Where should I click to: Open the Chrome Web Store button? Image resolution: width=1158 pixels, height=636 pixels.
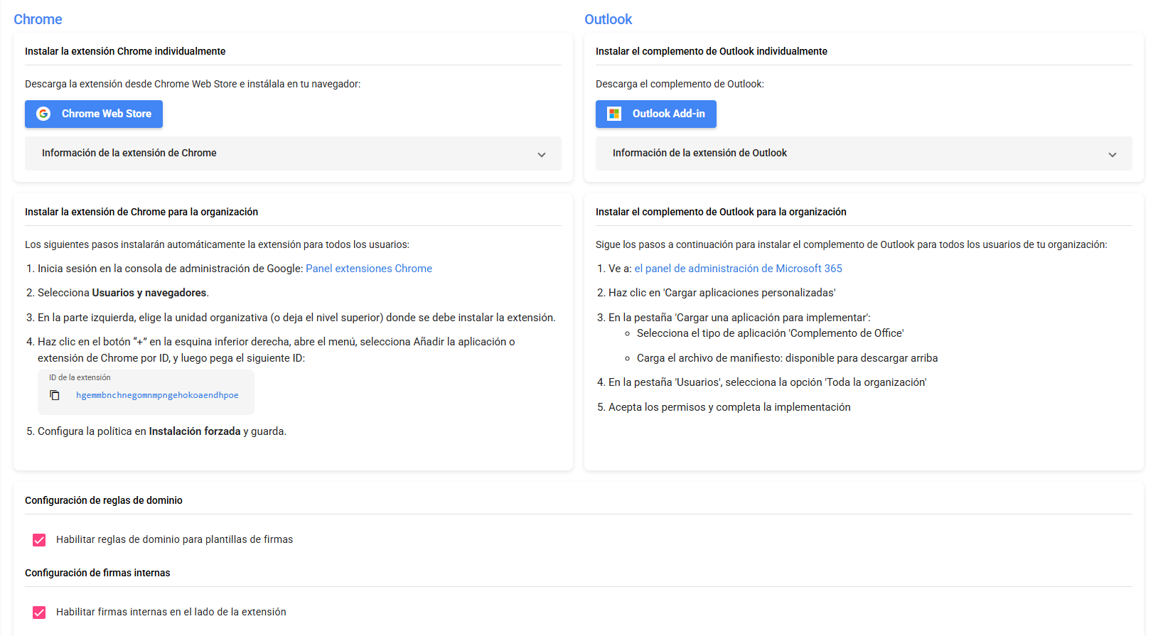tap(94, 114)
